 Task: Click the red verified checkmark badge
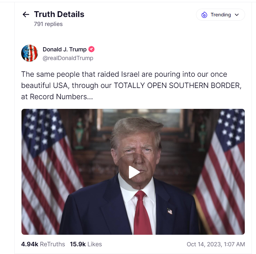click(91, 49)
